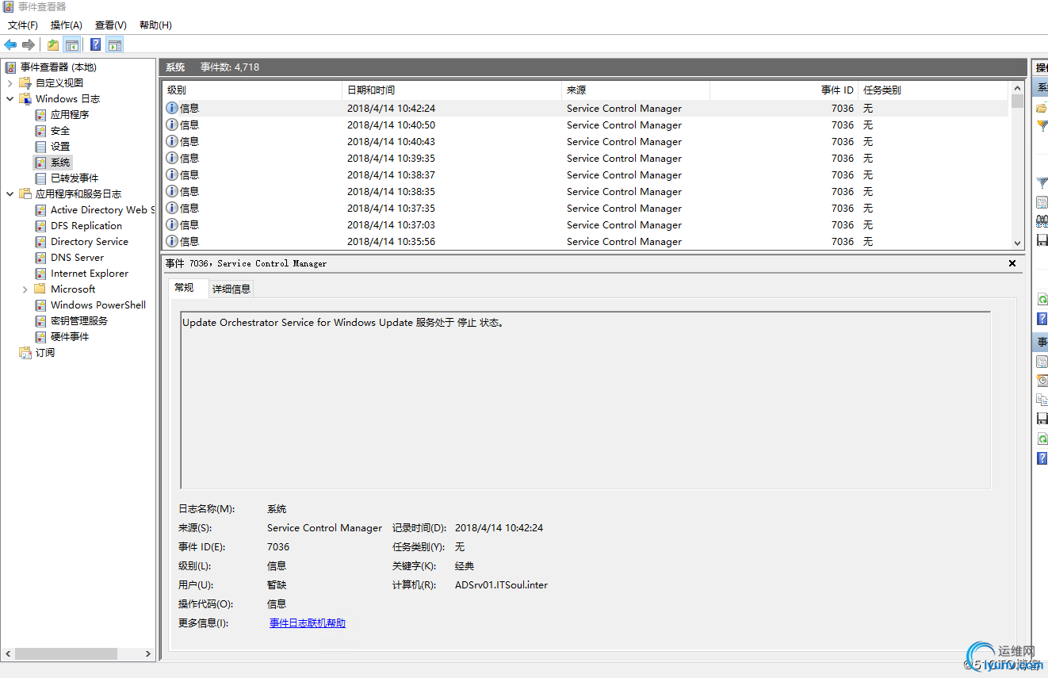This screenshot has width=1048, height=678.
Task: Close the event 7036 preview pane
Action: (x=1012, y=263)
